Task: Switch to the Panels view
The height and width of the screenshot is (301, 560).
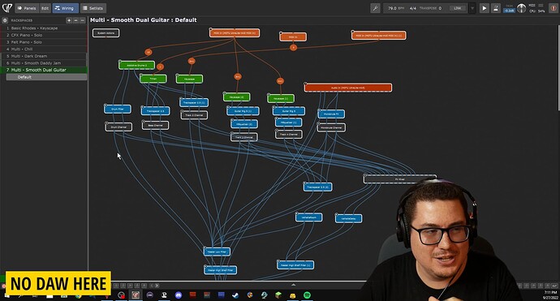Action: click(x=27, y=8)
